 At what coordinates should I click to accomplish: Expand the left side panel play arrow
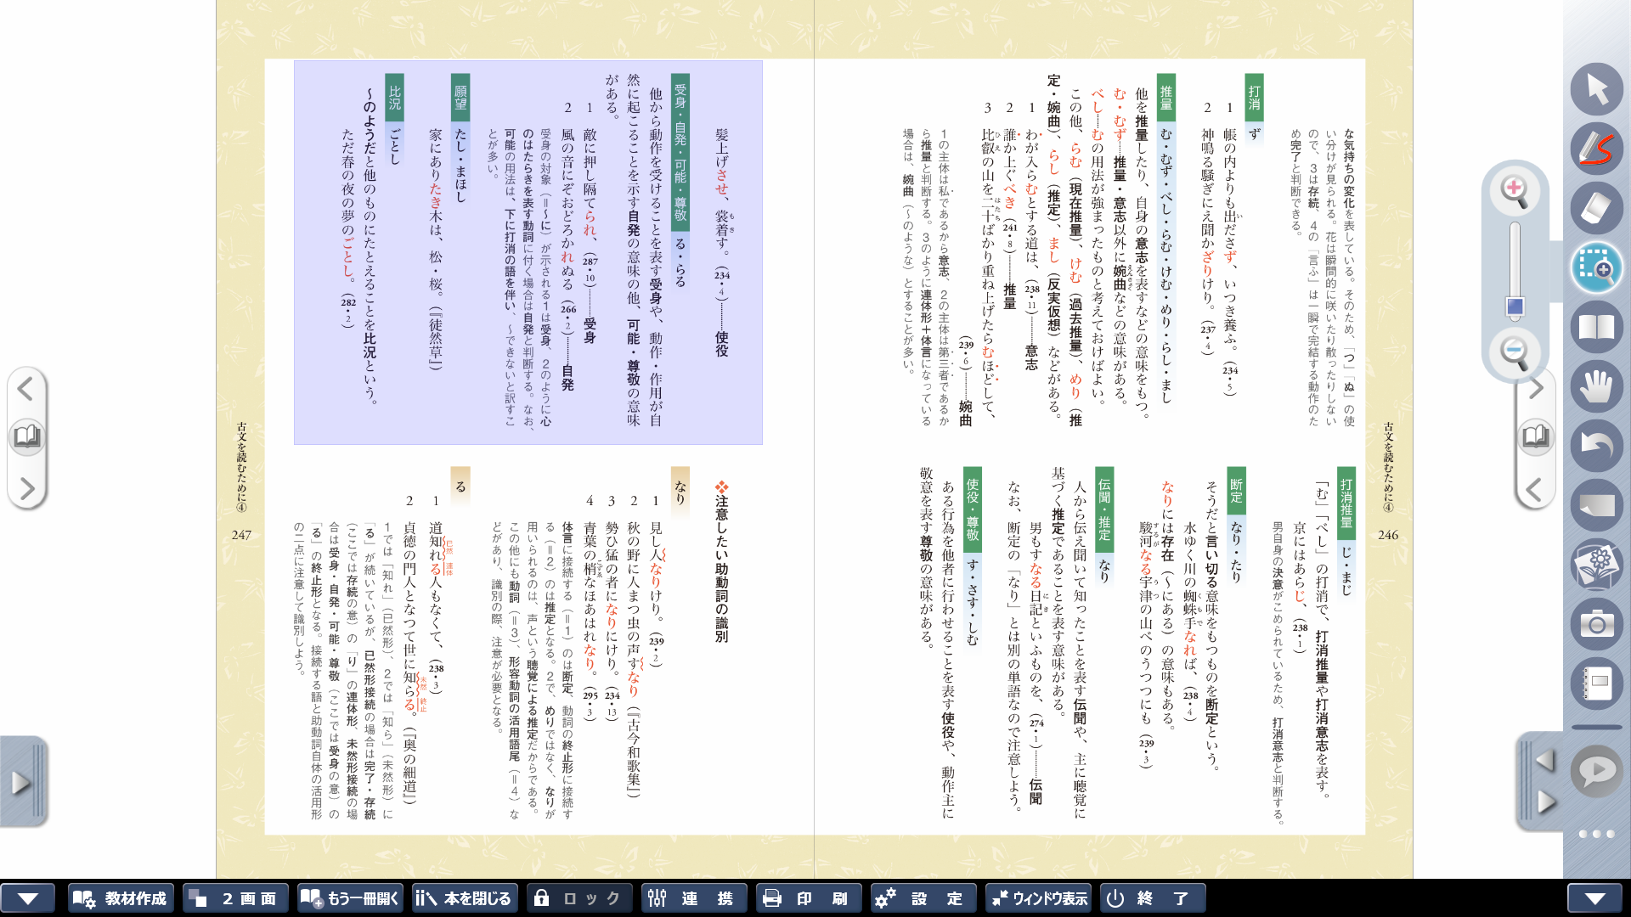(20, 782)
